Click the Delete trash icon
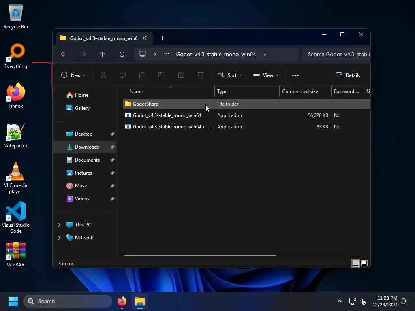This screenshot has height=311, width=415. (x=201, y=75)
